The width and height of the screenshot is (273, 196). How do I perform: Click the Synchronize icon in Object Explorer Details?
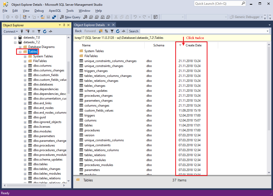click(x=106, y=31)
